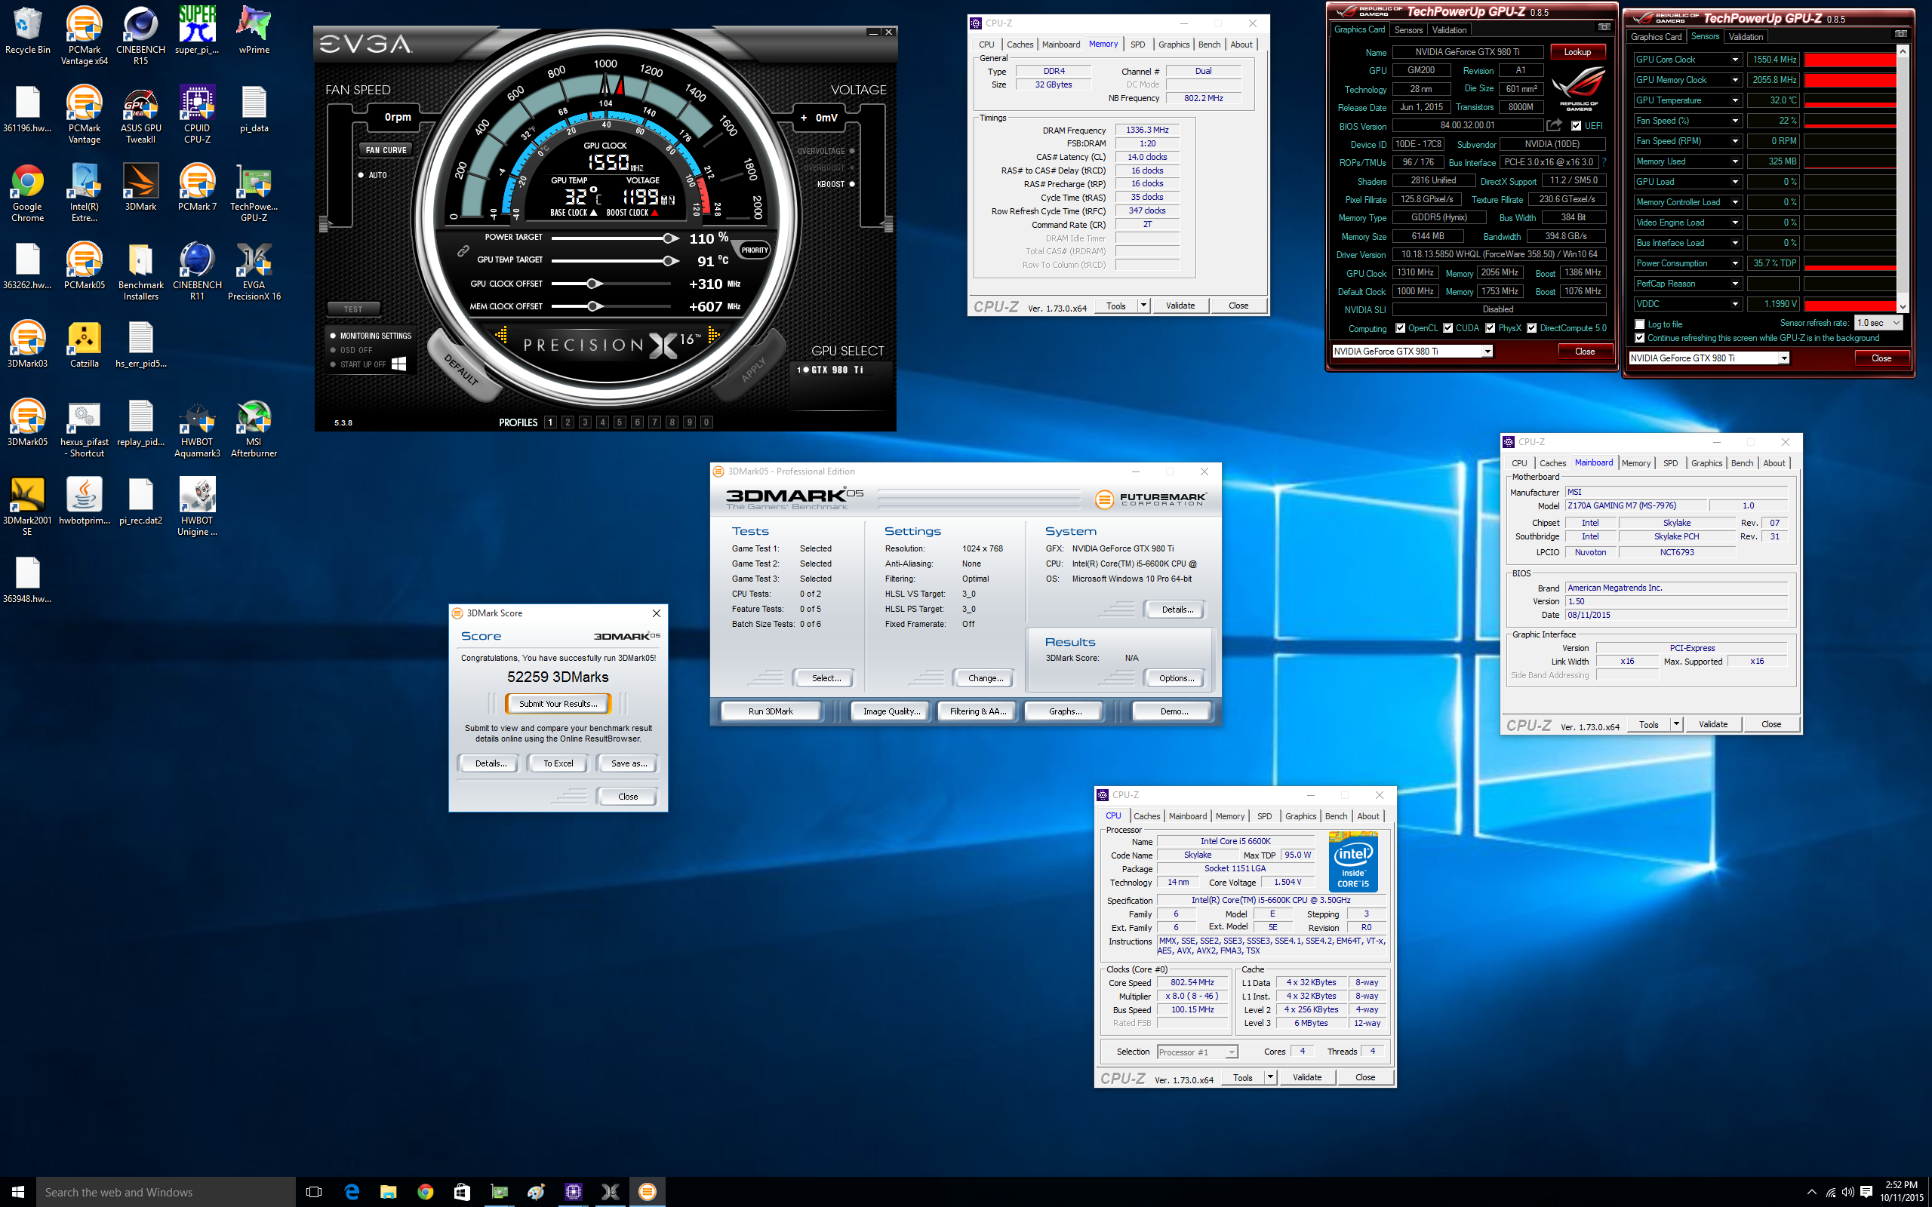Toggle DirectCompute 5.0 checkbox in GPU-Z
The height and width of the screenshot is (1207, 1932).
[1531, 328]
